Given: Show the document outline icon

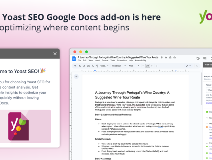Looking at the screenshot, I should pos(76,76).
